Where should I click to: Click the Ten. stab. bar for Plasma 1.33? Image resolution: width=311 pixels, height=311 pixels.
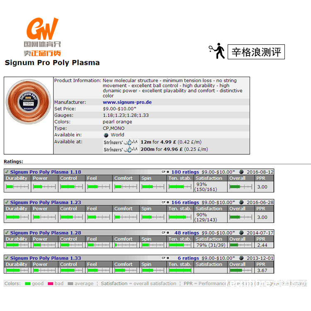point(180,270)
